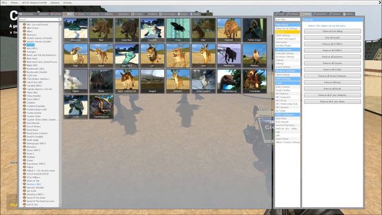Viewport: 382px width, 215px height.
Task: Switch to the NPCs spawn menu tab
Action: (x=68, y=14)
